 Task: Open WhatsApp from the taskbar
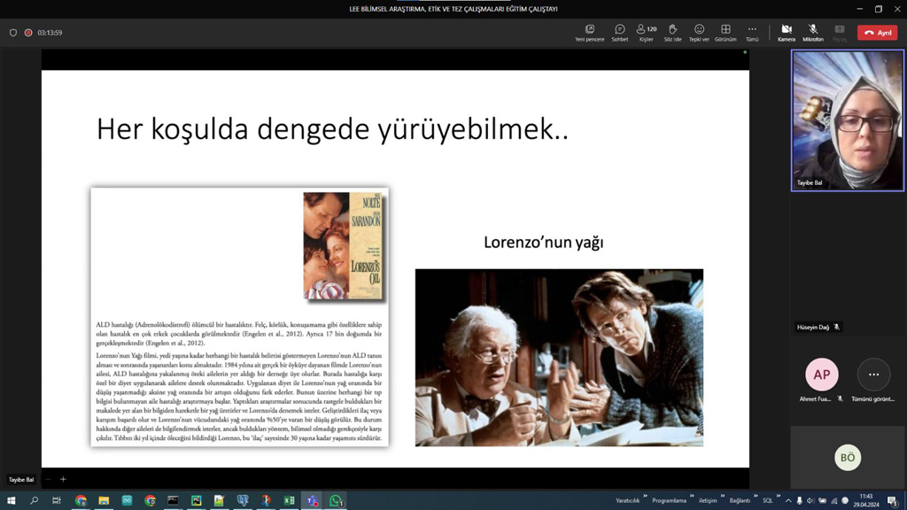point(336,501)
